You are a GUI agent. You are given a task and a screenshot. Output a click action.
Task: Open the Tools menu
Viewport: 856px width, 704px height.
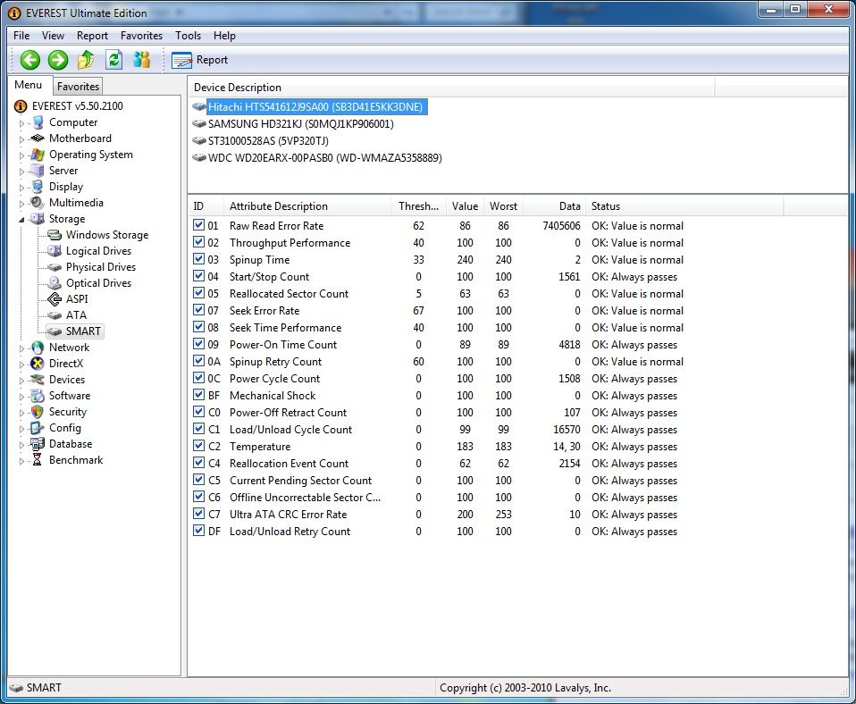point(188,36)
